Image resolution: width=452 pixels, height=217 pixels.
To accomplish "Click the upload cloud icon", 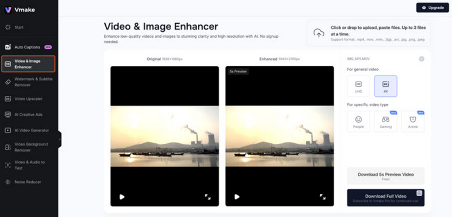I will point(319,33).
